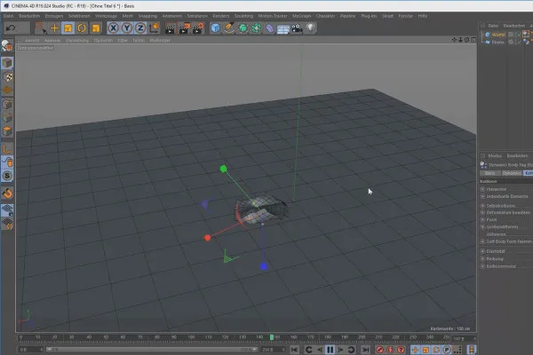Switch to Polygons mode
Screen dimensions: 533x355
coord(7,131)
